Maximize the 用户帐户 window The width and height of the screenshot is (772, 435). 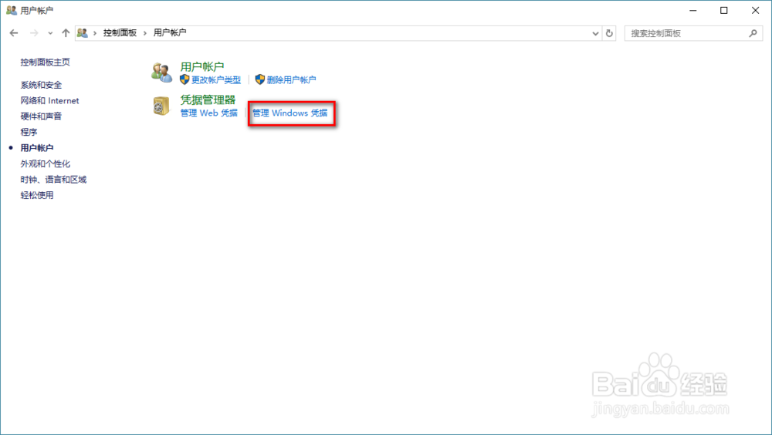click(x=724, y=10)
